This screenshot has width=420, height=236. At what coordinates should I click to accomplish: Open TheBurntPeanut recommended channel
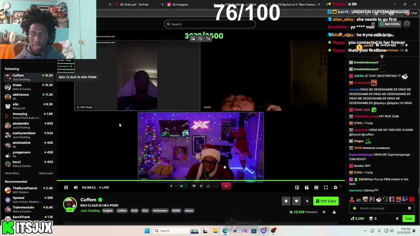[x=29, y=190]
